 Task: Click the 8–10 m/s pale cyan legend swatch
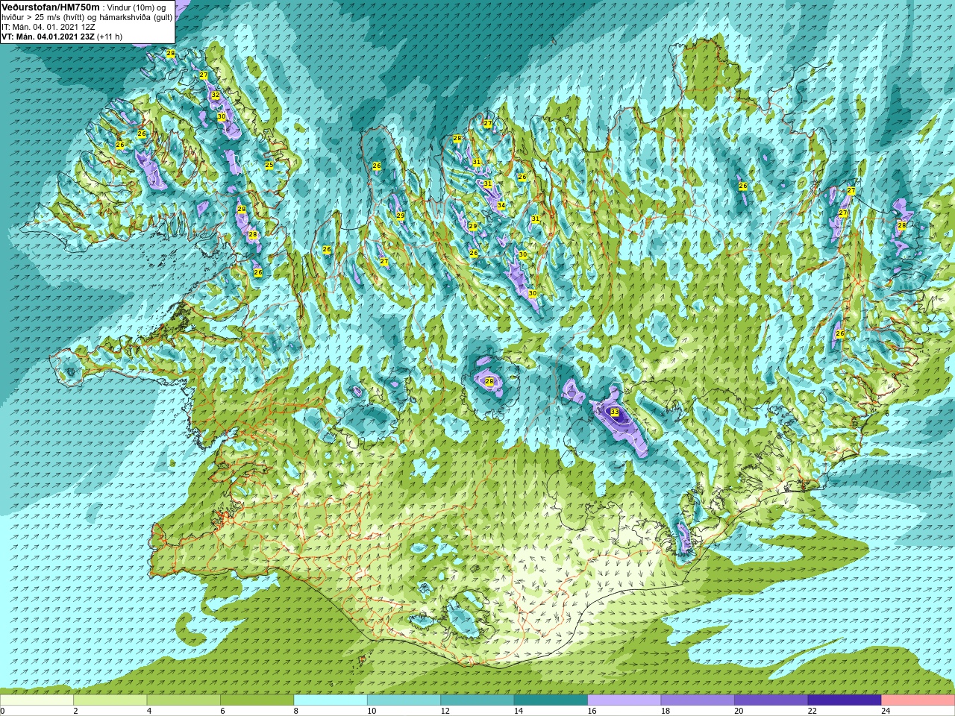click(x=331, y=700)
